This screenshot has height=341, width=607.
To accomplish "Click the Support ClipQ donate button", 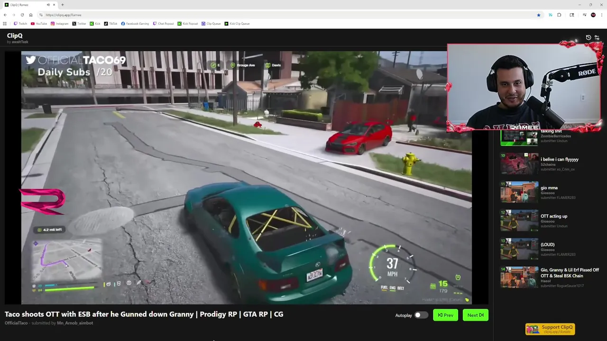I will click(550, 329).
